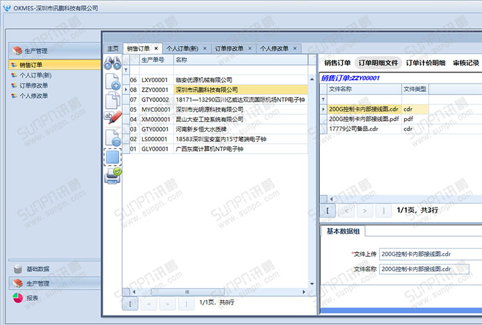This screenshot has height=325, width=482.
Task: Click the 文件名称 input field
Action: (x=424, y=269)
